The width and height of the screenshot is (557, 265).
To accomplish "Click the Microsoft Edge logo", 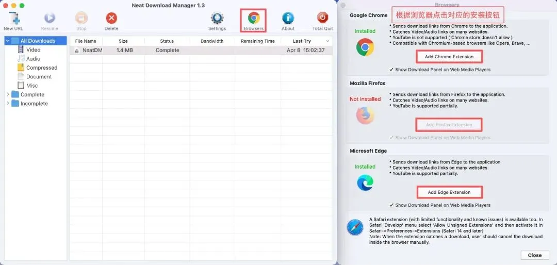I will coord(365,183).
